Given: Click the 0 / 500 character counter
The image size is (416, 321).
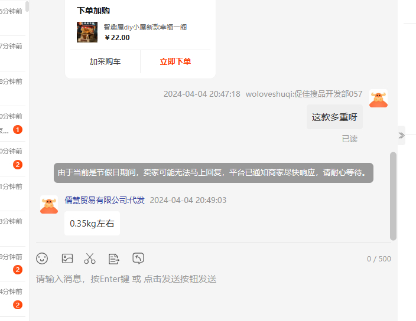Looking at the screenshot, I should 379,259.
